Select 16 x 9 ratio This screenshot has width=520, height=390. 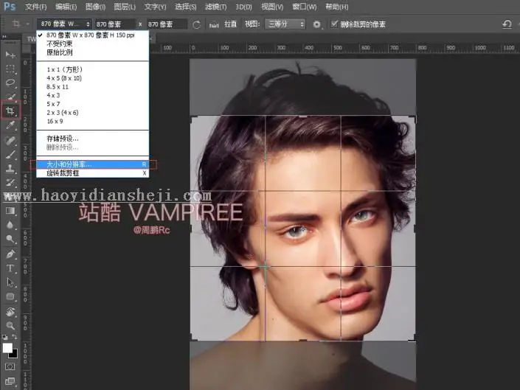pyautogui.click(x=92, y=121)
